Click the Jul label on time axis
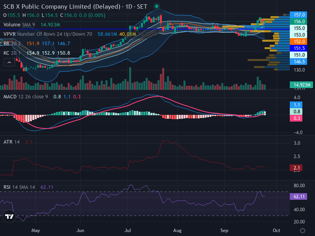 (x=128, y=230)
